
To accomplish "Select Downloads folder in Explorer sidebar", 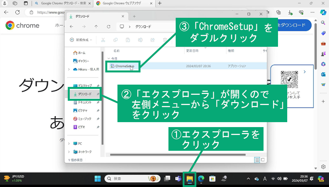I will 85,94.
